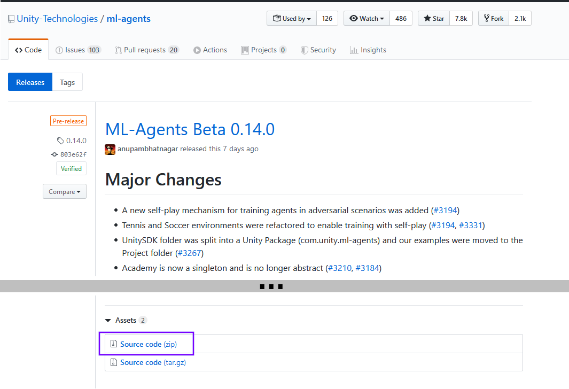The image size is (569, 389).
Task: Click the Issues exclamation icon
Action: (x=59, y=50)
